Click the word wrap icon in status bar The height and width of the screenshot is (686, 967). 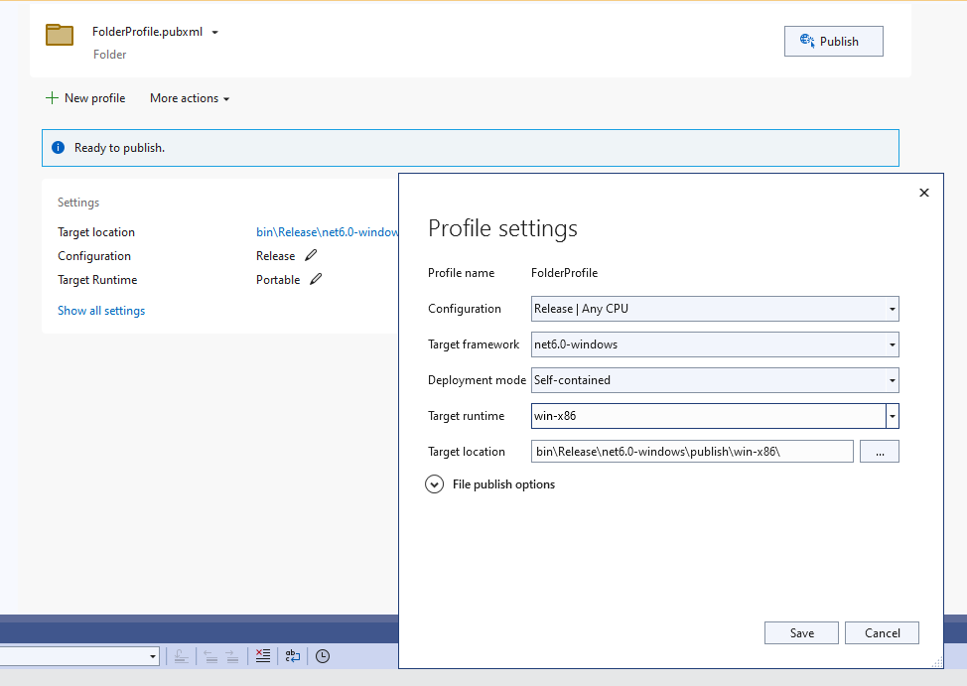click(292, 656)
